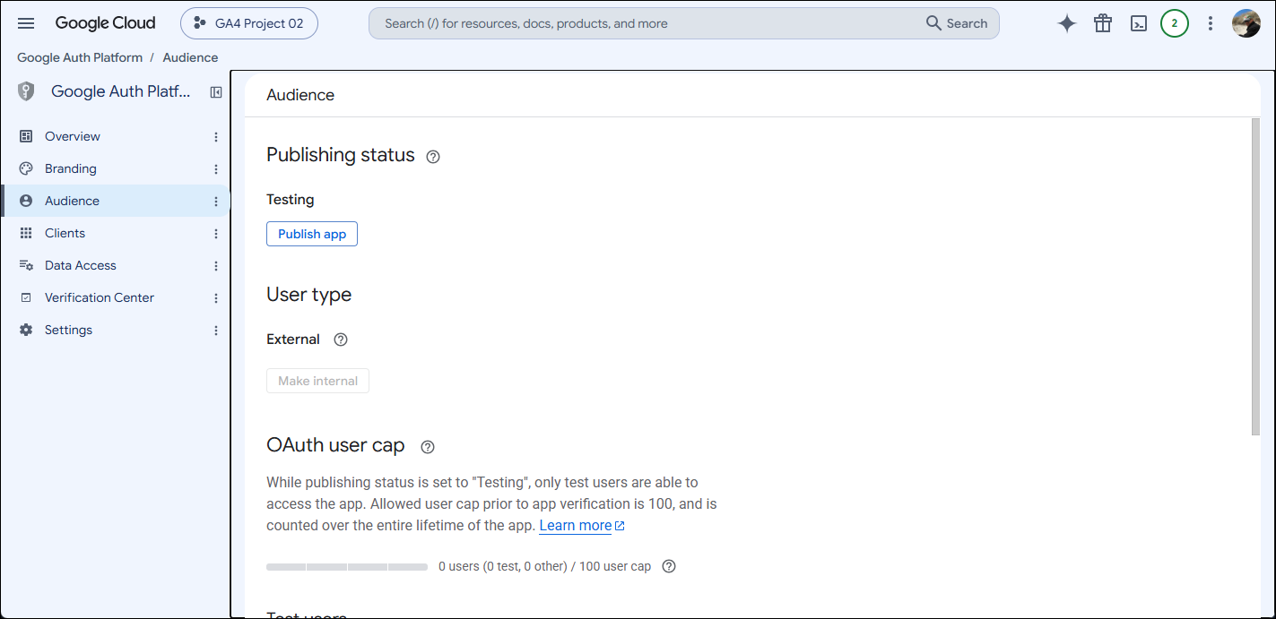Viewport: 1276px width, 619px height.
Task: Click the Clients grid icon
Action: (x=26, y=233)
